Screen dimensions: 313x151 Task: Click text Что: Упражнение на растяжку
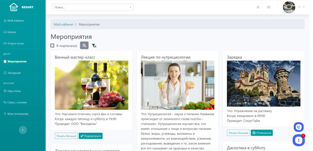click(x=249, y=111)
